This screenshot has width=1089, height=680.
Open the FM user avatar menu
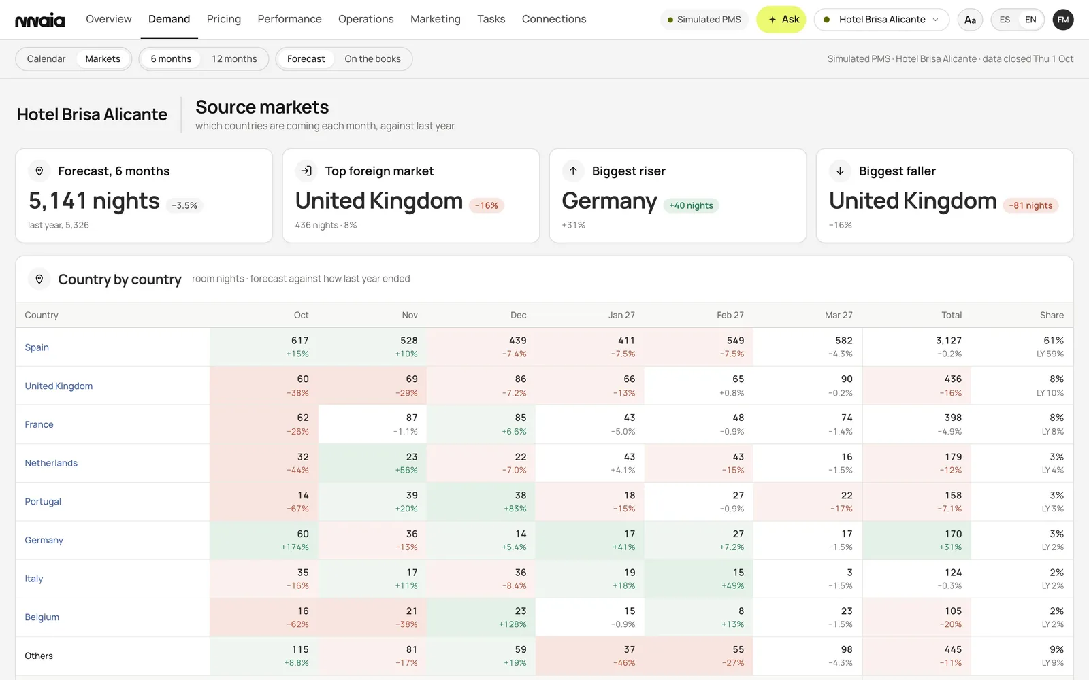click(x=1063, y=20)
